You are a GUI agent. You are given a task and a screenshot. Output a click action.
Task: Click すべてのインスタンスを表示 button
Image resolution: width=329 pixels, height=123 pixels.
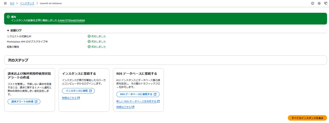(307, 118)
